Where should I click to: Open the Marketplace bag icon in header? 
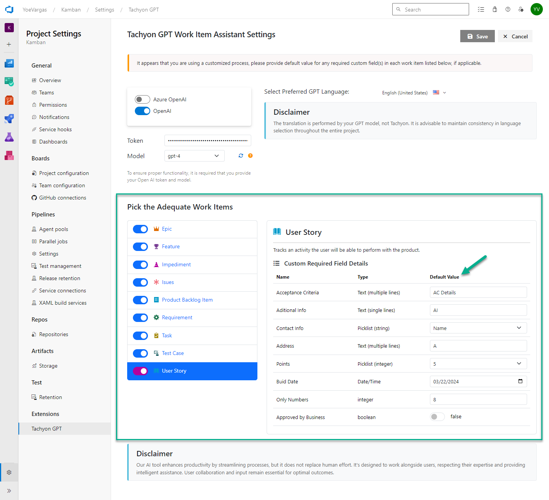(x=494, y=9)
